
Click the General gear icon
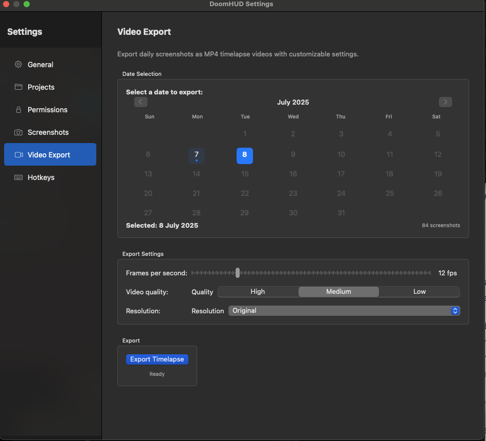[x=18, y=64]
